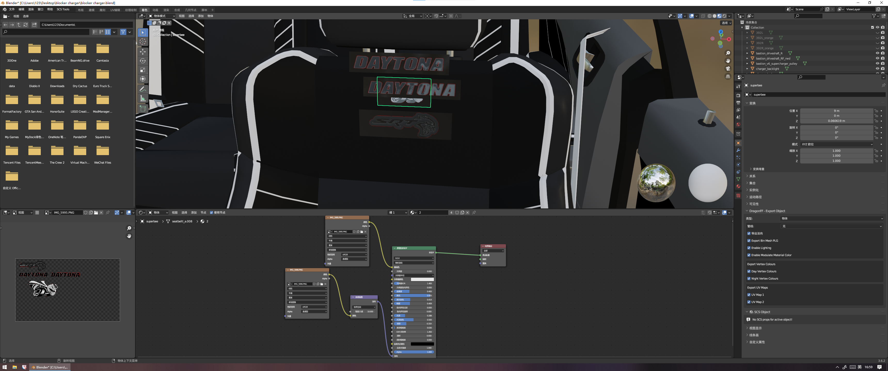This screenshot has height=371, width=888.
Task: Click the 位置 X field showing 9 m
Action: 837,111
